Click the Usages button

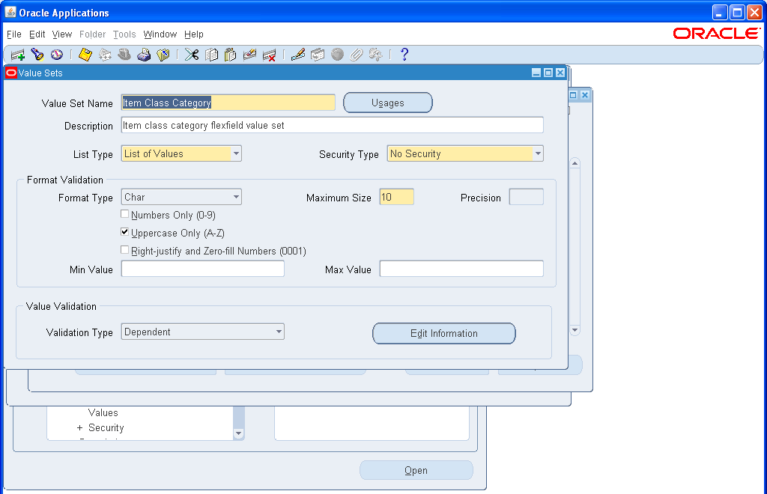coord(387,103)
